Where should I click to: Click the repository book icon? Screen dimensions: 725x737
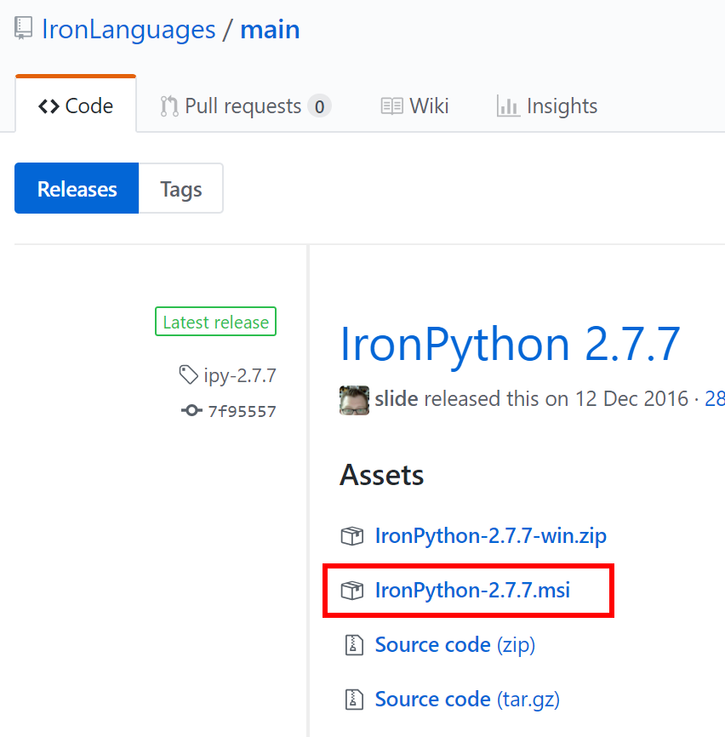pos(23,28)
